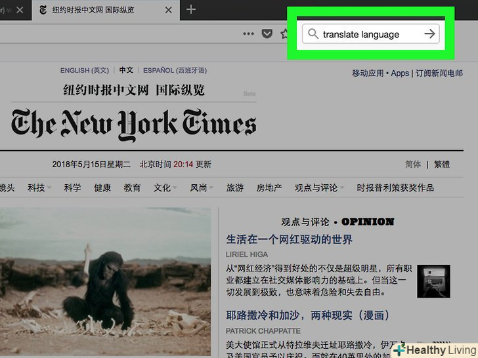Click the Pocket save icon
Image resolution: width=478 pixels, height=358 pixels.
coord(267,33)
